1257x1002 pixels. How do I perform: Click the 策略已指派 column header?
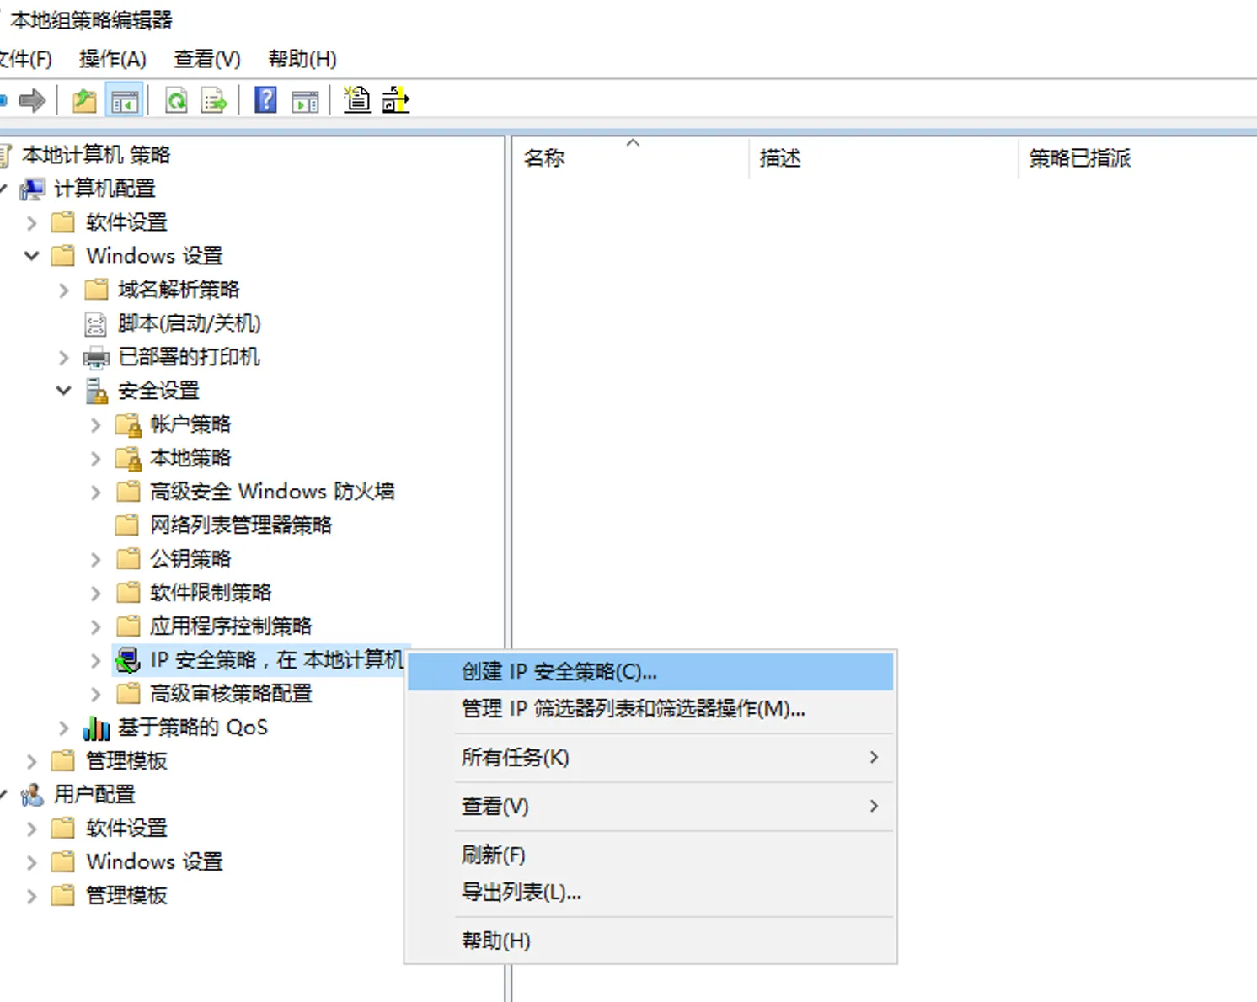click(x=1079, y=158)
